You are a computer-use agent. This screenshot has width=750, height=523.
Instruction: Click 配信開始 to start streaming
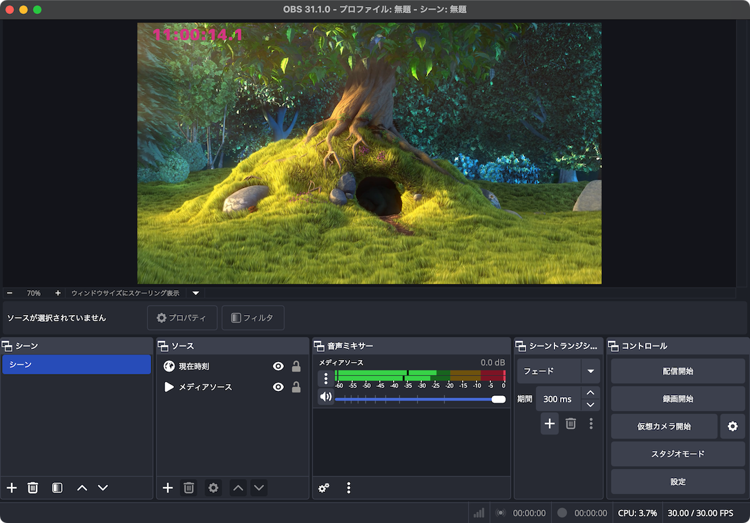click(677, 371)
